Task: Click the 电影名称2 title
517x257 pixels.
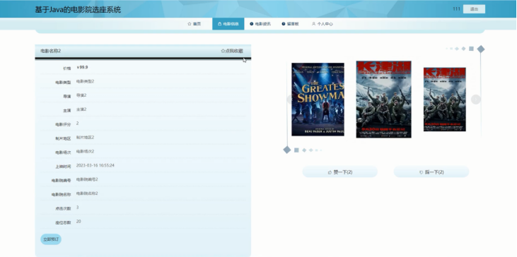Action: (51, 51)
